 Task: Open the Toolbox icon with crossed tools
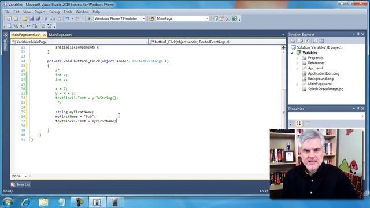tap(228, 18)
